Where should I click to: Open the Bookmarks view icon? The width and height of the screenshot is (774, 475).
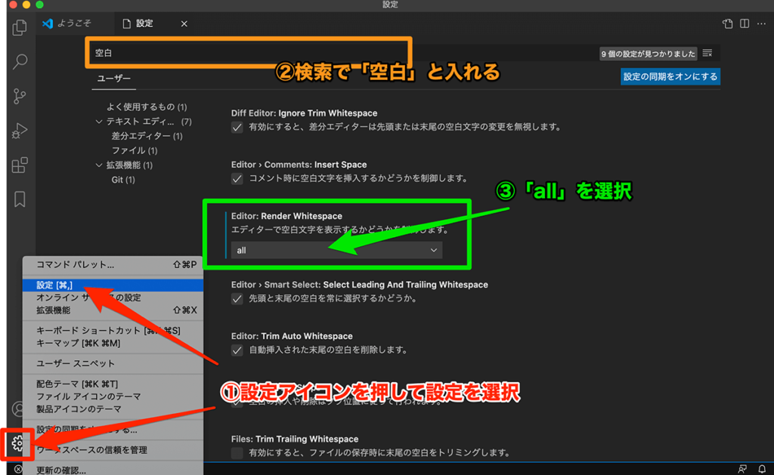click(20, 199)
